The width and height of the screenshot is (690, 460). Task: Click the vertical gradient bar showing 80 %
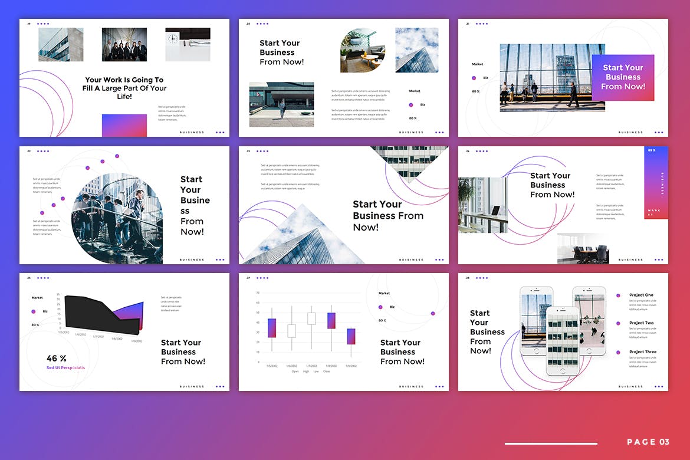[x=655, y=183]
